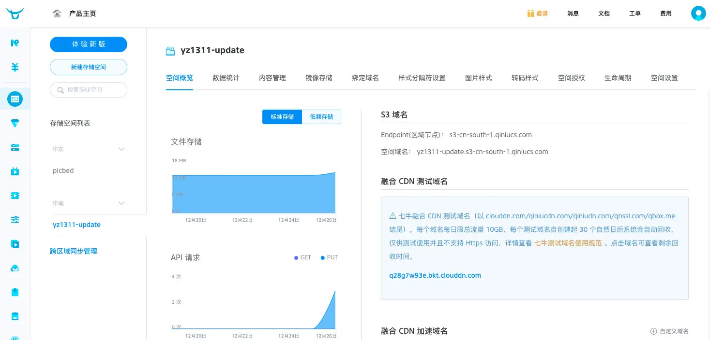Select the highlighted object storage grid icon
Screen dimensions: 710x340
(x=15, y=99)
